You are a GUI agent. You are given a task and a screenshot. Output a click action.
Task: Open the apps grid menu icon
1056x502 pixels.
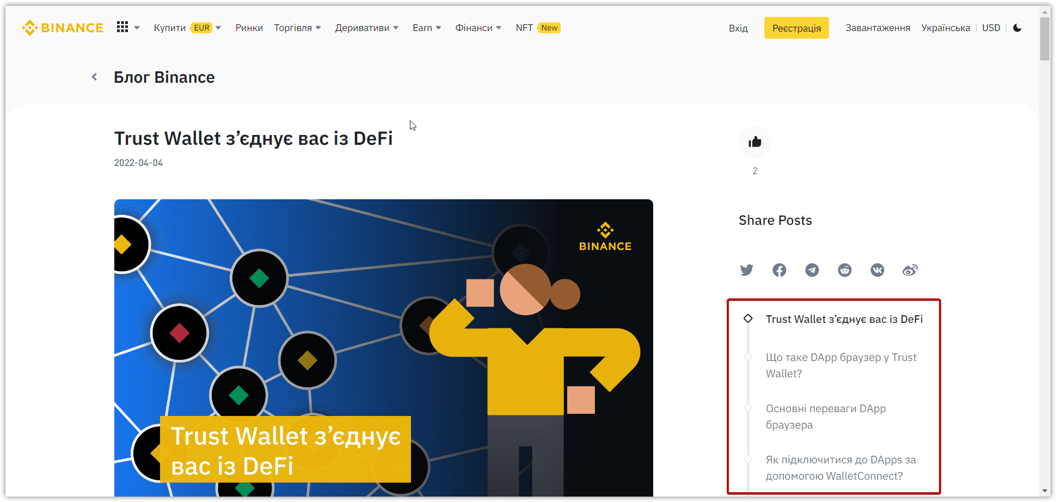click(122, 27)
